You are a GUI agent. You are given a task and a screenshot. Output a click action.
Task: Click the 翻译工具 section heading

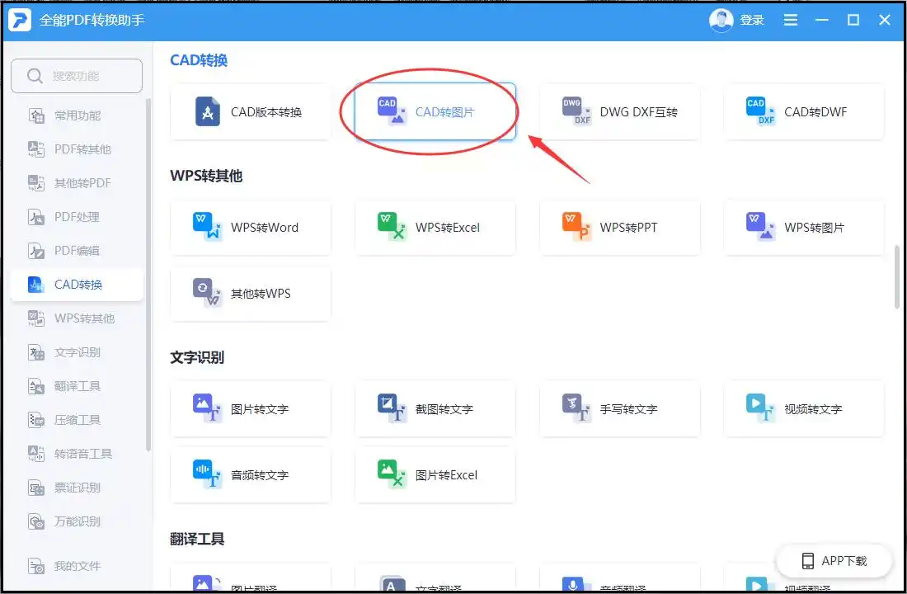click(x=197, y=539)
